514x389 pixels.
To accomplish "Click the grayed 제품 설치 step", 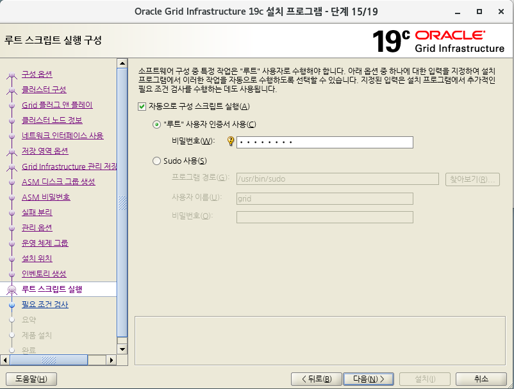I will pyautogui.click(x=37, y=335).
